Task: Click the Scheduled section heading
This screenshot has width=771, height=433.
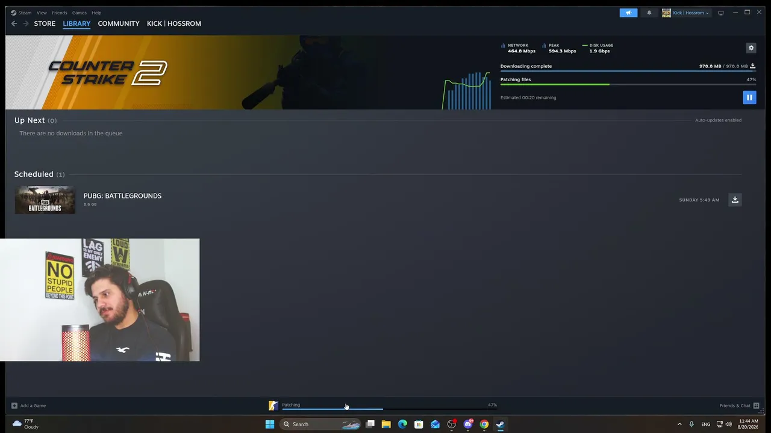Action: pyautogui.click(x=39, y=174)
